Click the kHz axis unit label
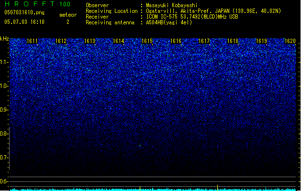This screenshot has height=191, width=301. pyautogui.click(x=4, y=39)
